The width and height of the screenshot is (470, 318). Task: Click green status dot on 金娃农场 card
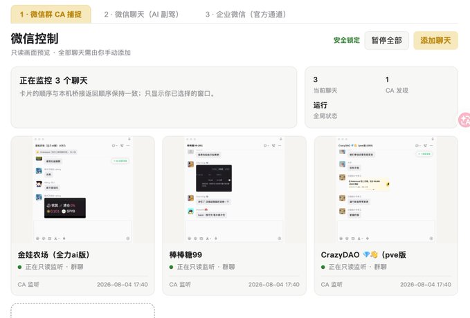coord(20,267)
